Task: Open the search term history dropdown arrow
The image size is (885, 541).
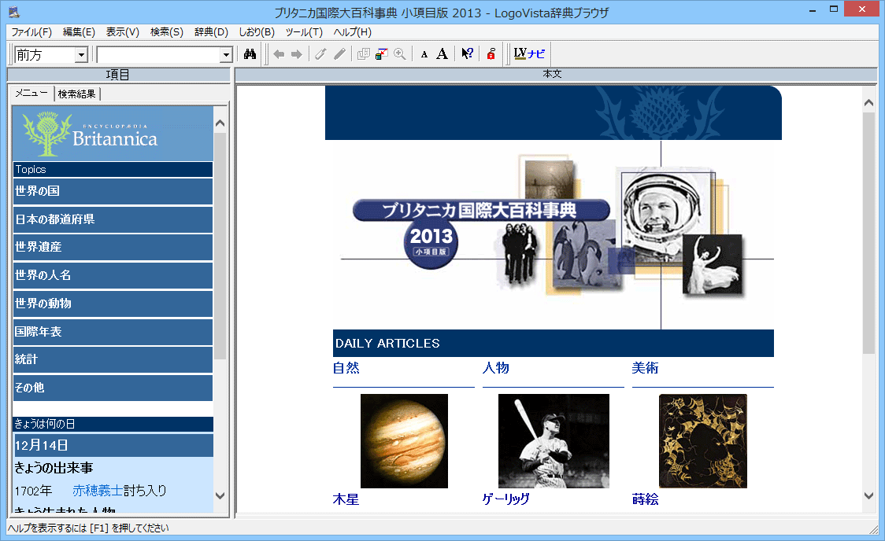Action: (226, 55)
